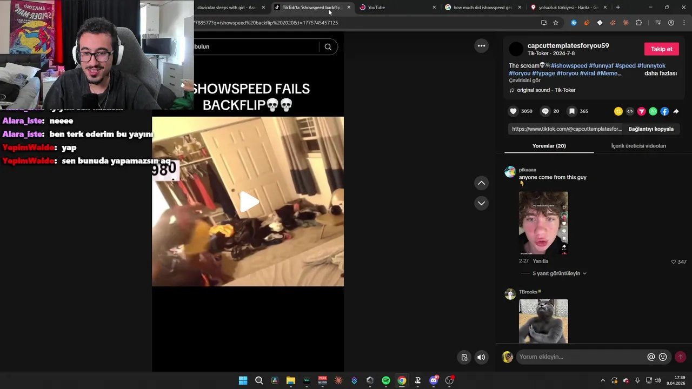This screenshot has height=389, width=692.
Task: Open TBrooks' cat image thumbnail
Action: (543, 321)
